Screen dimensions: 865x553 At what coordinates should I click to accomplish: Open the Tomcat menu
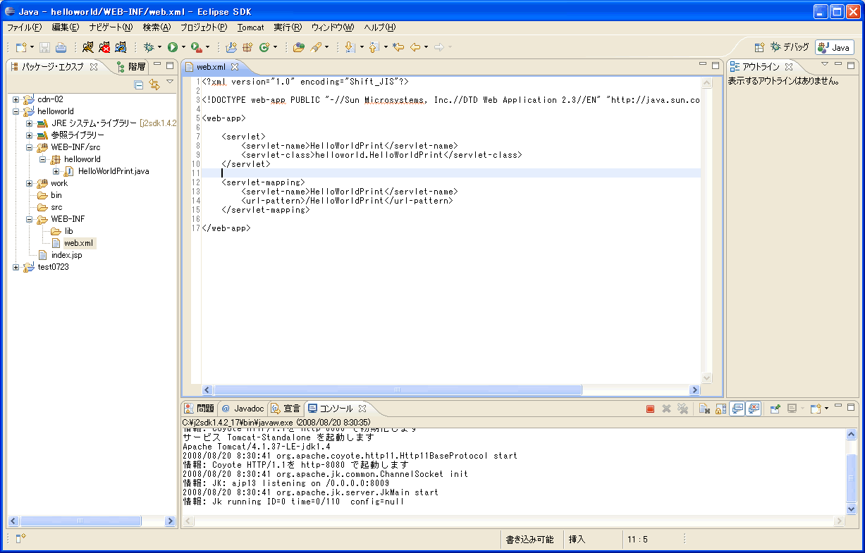tap(251, 27)
